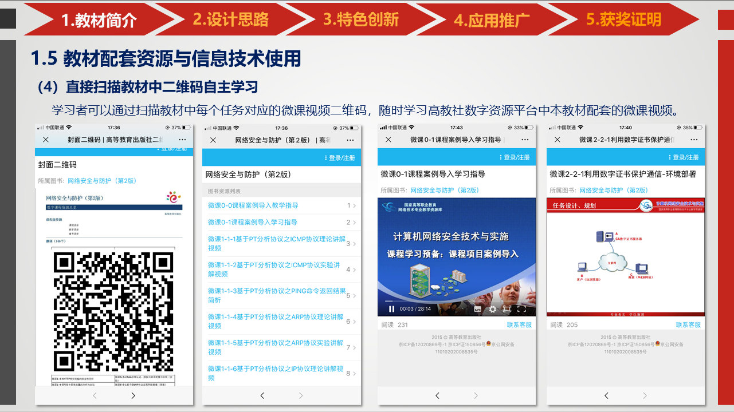Click the 计算机网络安全技术与实施 video frame
The image size is (734, 412).
(457, 257)
